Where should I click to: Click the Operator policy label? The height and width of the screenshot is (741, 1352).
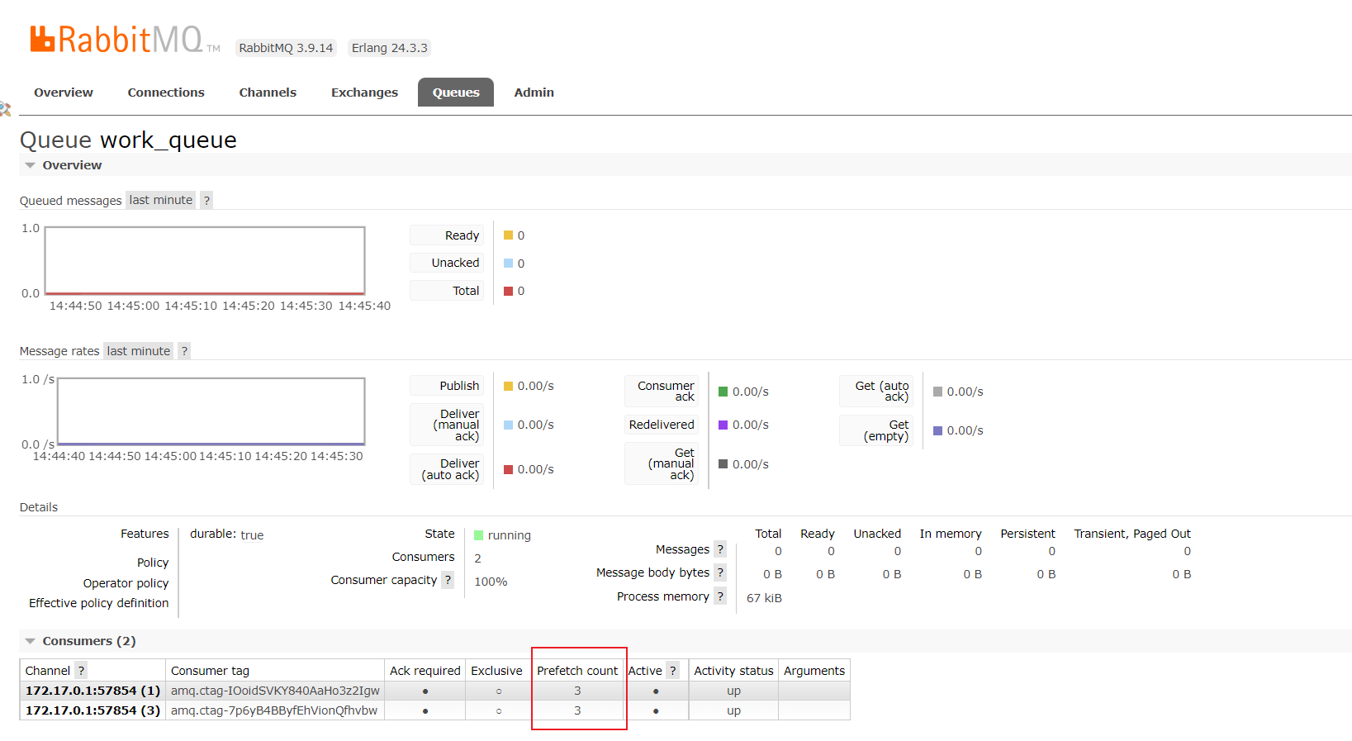pos(126,583)
